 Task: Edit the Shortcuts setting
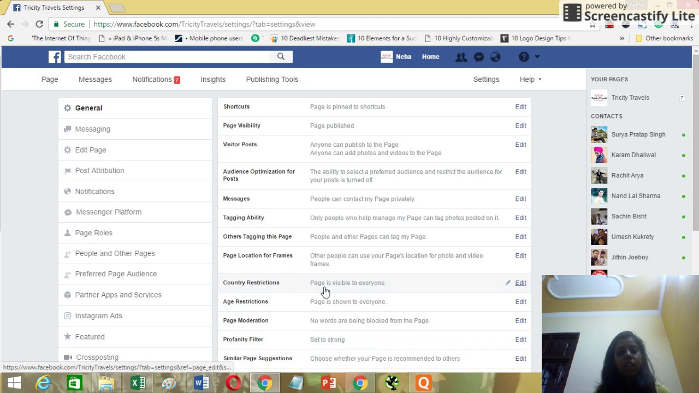pyautogui.click(x=520, y=107)
